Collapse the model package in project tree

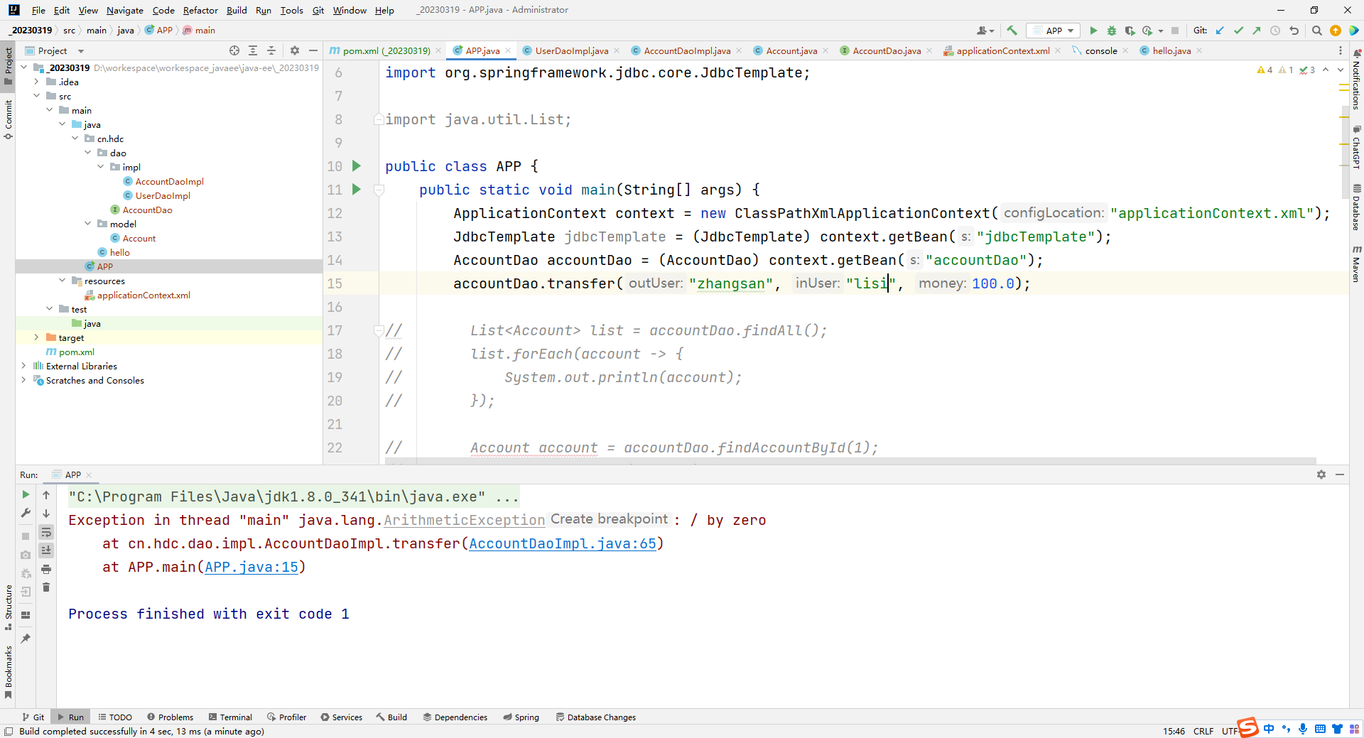pyautogui.click(x=87, y=224)
